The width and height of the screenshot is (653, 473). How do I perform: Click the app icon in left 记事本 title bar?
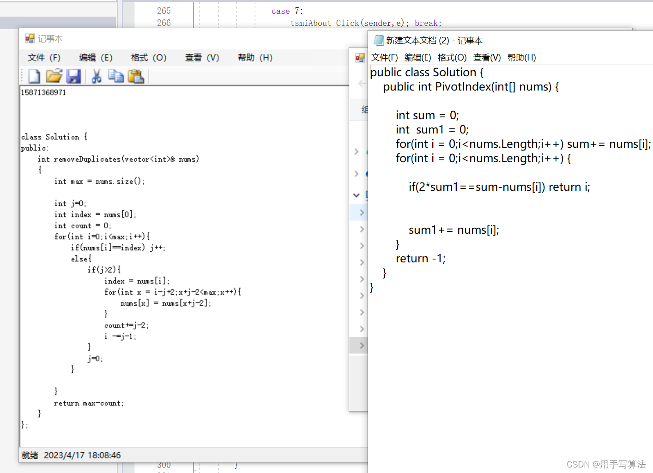coord(30,39)
